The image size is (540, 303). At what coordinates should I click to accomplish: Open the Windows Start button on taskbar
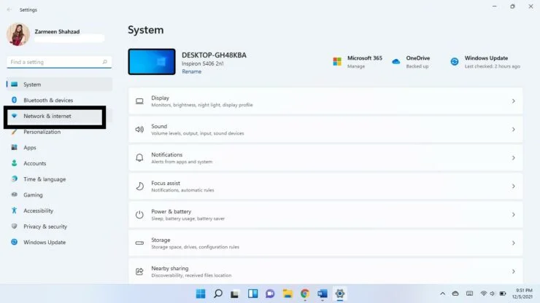pos(200,294)
